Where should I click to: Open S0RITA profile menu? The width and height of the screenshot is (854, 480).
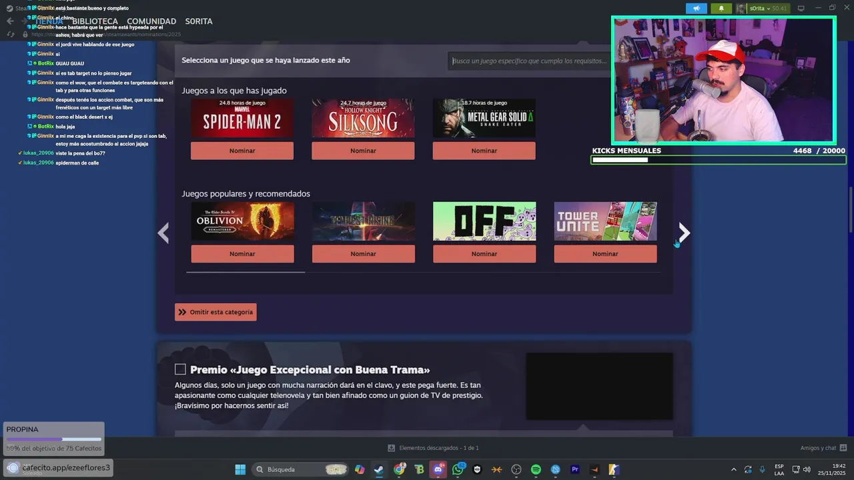pyautogui.click(x=199, y=21)
